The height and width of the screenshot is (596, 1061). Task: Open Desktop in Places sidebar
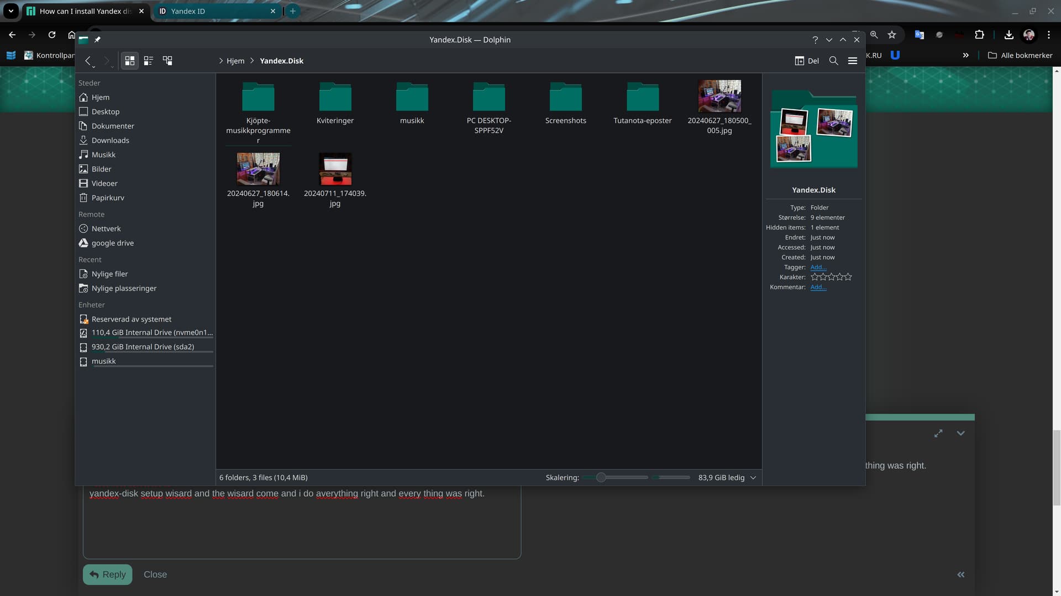pyautogui.click(x=145, y=111)
